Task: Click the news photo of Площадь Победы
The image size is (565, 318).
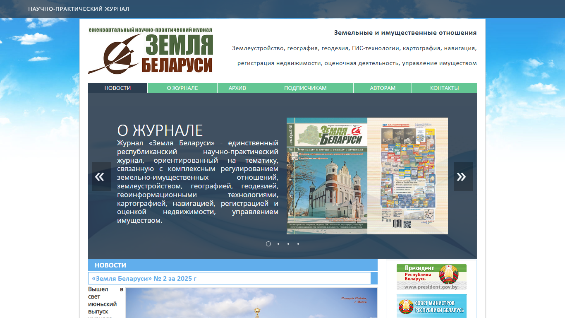Action: tap(251, 303)
